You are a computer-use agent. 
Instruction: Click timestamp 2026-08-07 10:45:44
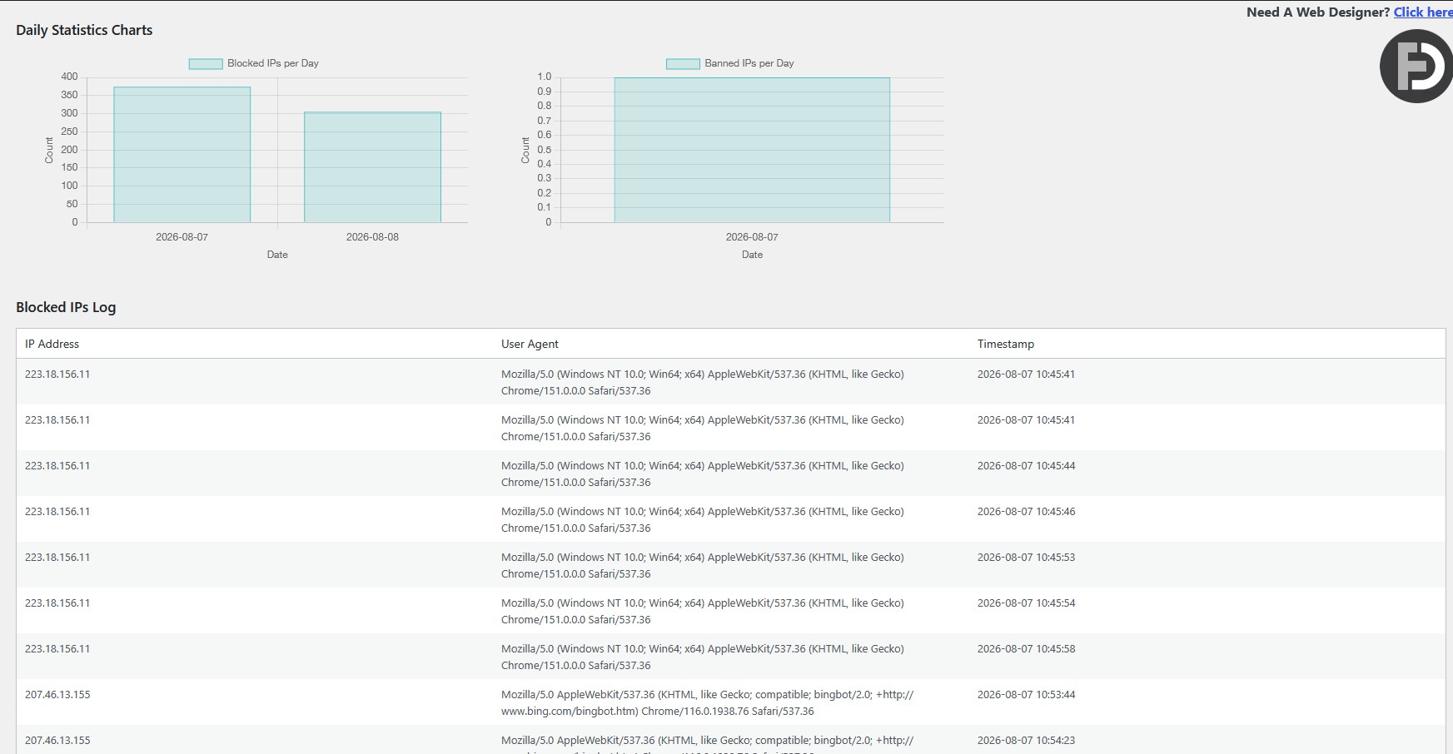(1026, 466)
